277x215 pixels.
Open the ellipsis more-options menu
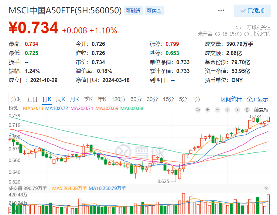click(x=221, y=10)
